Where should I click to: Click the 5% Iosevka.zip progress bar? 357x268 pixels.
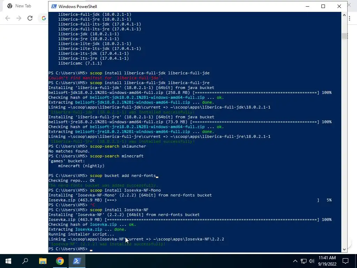point(212,200)
